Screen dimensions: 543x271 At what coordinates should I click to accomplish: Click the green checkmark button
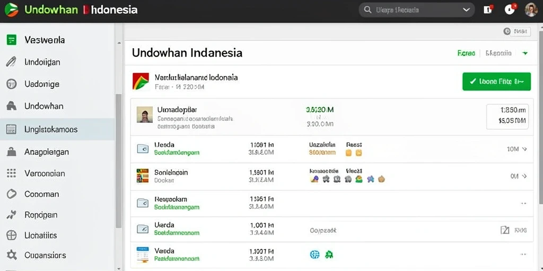(x=496, y=82)
